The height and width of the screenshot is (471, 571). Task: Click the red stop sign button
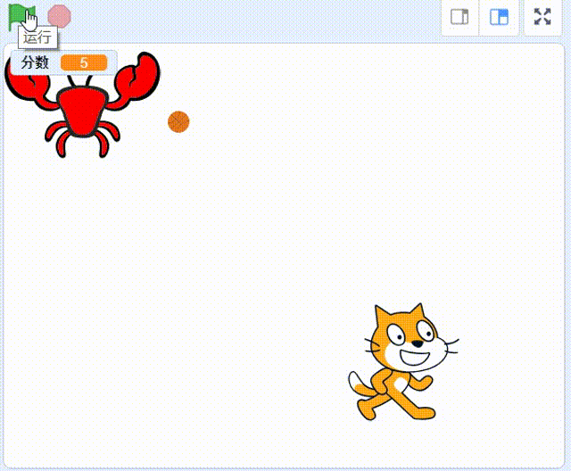pos(59,16)
